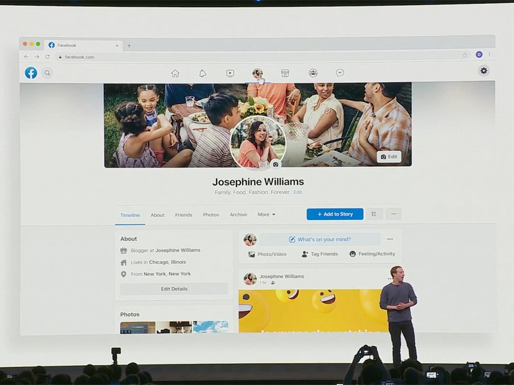Open the Chicago, Illinois link
Image resolution: width=514 pixels, height=385 pixels.
click(168, 262)
